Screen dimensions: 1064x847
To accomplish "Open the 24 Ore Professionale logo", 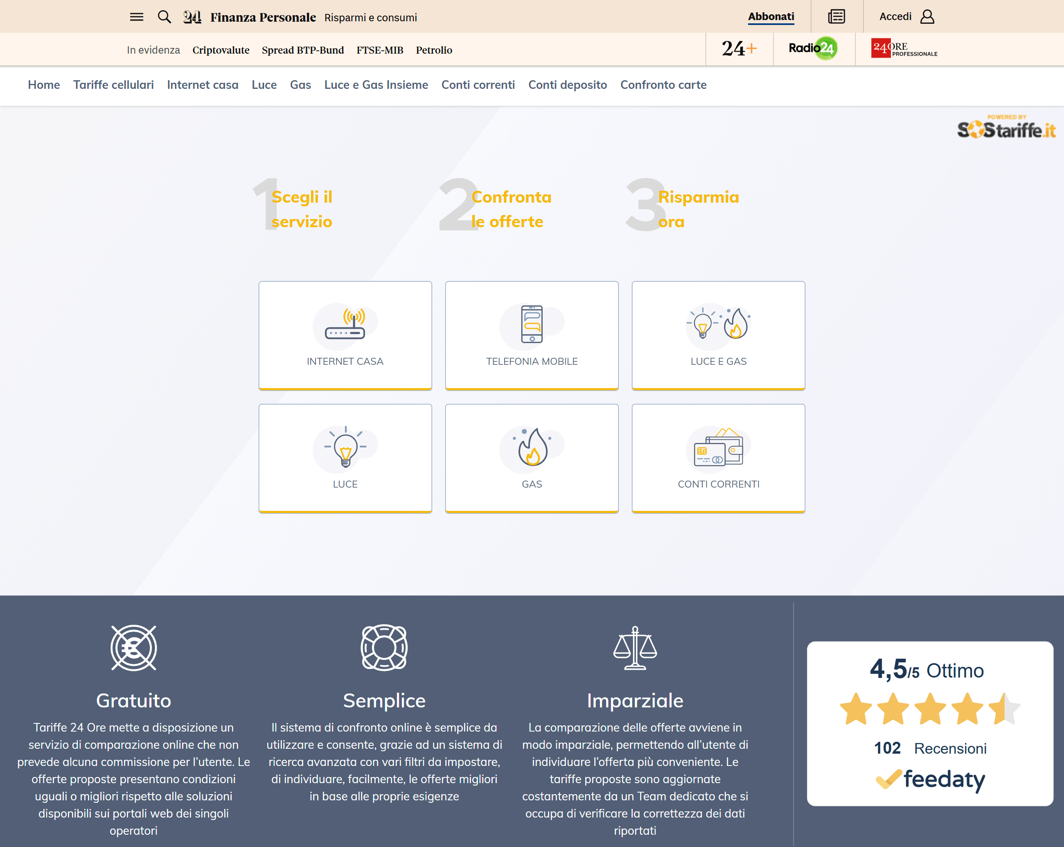I will [904, 48].
